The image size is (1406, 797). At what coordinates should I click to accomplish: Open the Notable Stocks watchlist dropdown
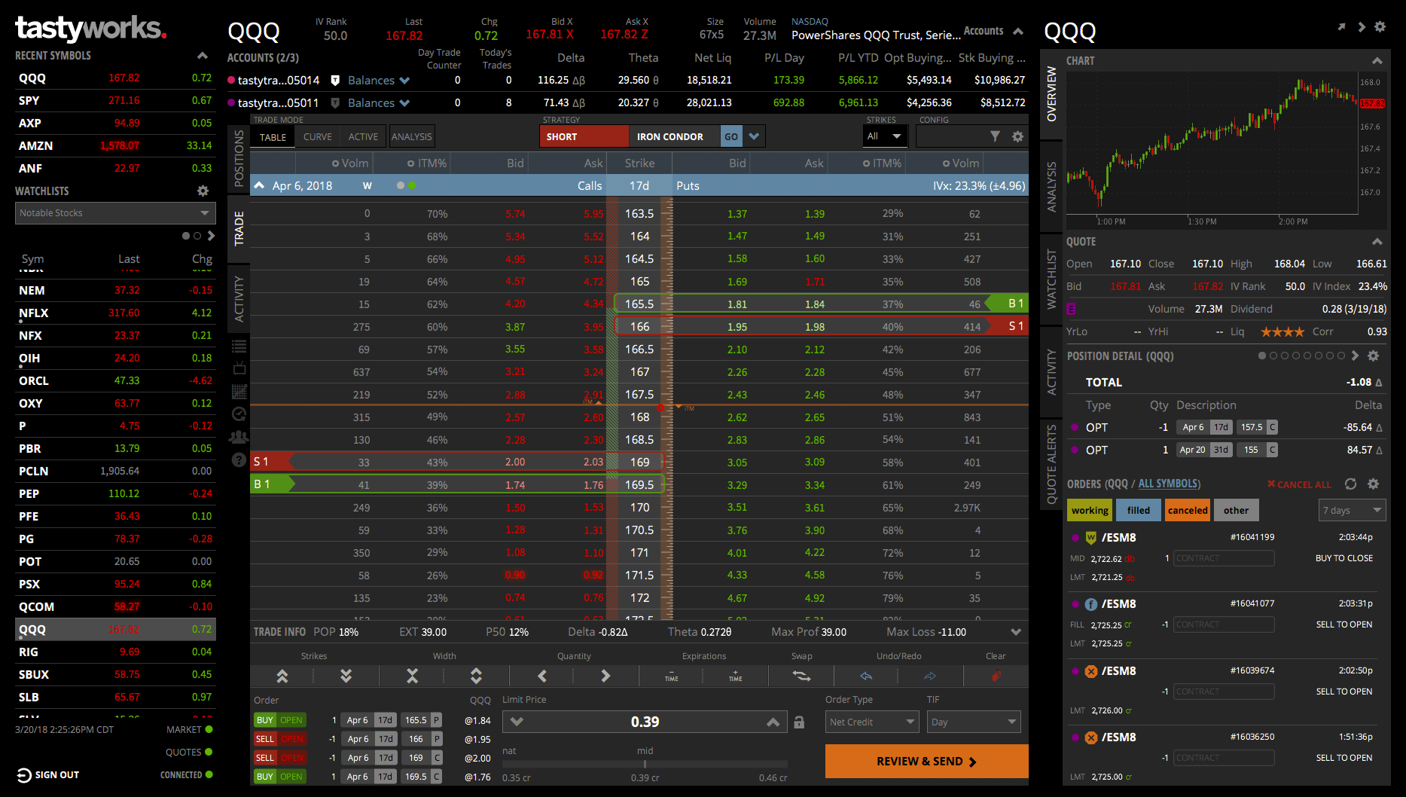click(x=115, y=213)
